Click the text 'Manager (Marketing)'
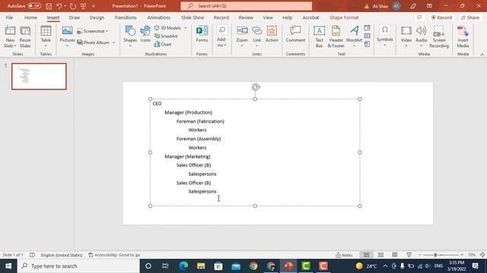The height and width of the screenshot is (273, 487). pyautogui.click(x=188, y=156)
